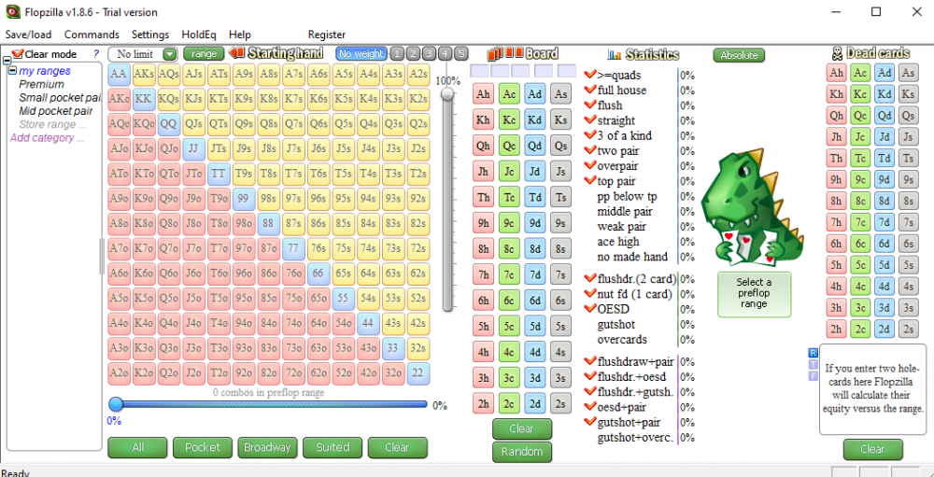
Task: Collapse the range tree with top minus box
Action: pyautogui.click(x=7, y=60)
